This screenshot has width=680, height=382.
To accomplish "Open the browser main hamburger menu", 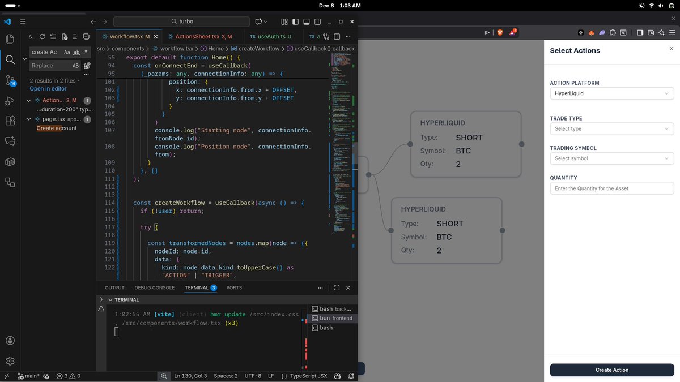I will [671, 33].
